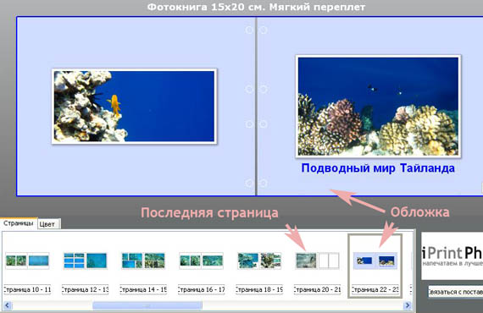The height and width of the screenshot is (313, 483).
Task: Select the yellow fish photo on left page
Action: [134, 107]
